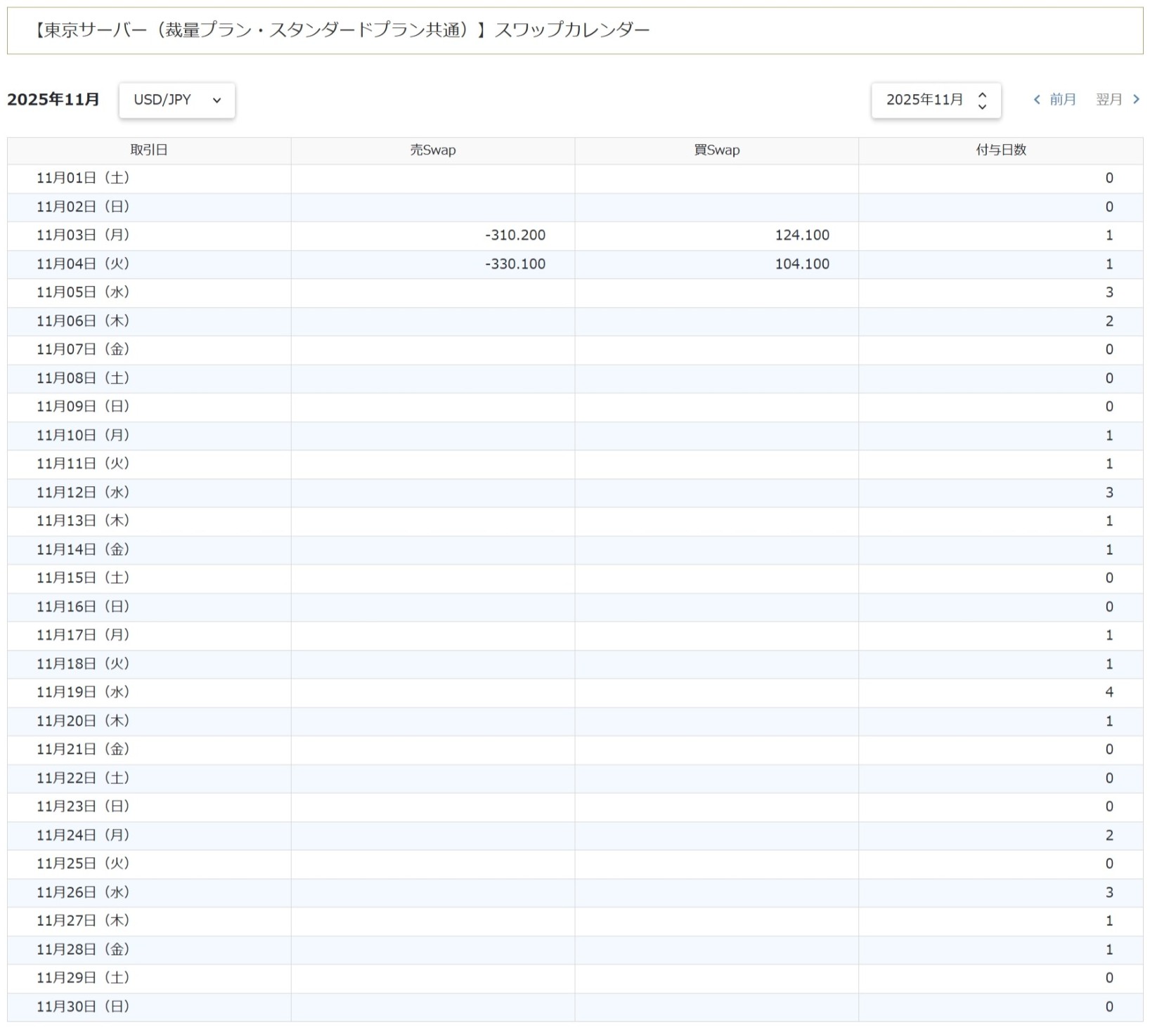Click the 11月06日（木） date cell
Screen dimensions: 1150x1032
tap(149, 321)
